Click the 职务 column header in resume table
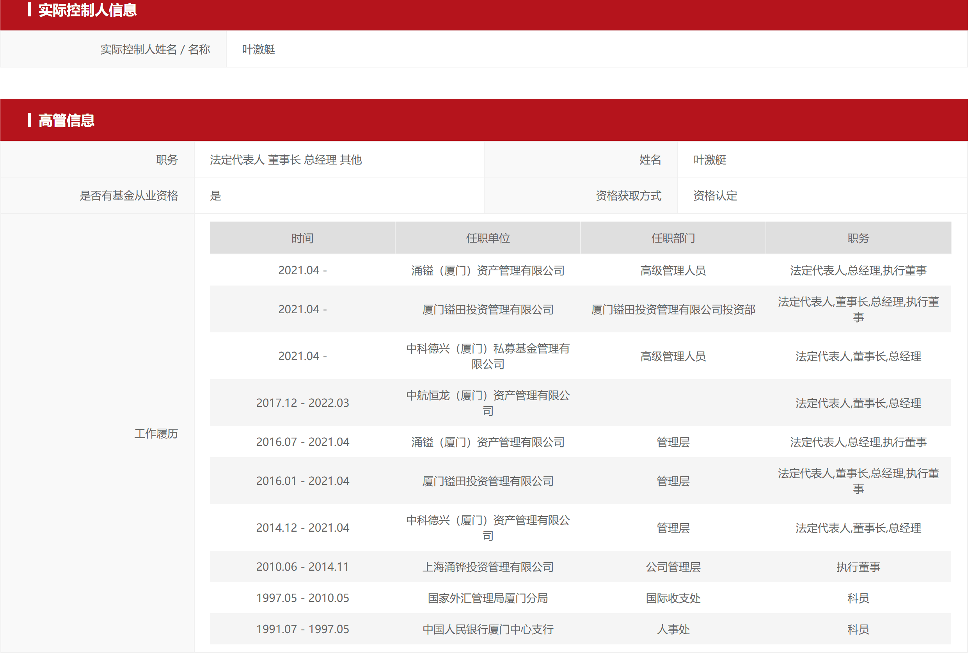 (x=859, y=238)
